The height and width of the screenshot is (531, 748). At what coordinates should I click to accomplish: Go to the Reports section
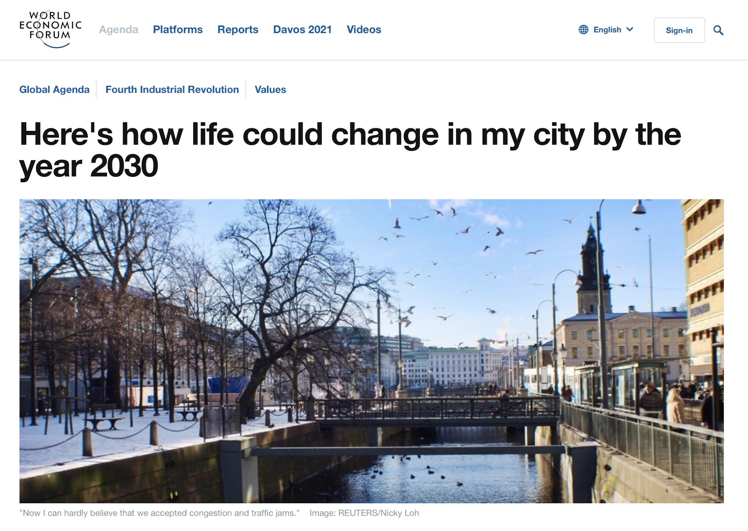(x=238, y=30)
